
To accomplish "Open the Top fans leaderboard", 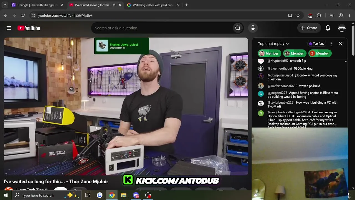I will pos(316,44).
